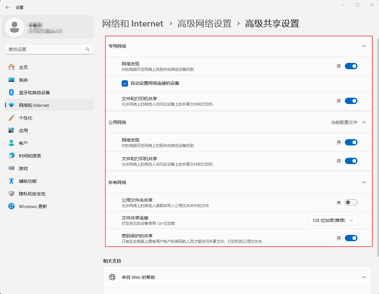Image resolution: width=379 pixels, height=294 pixels.
Task: Open Personalization via the paintbrush icon
Action: [11, 118]
